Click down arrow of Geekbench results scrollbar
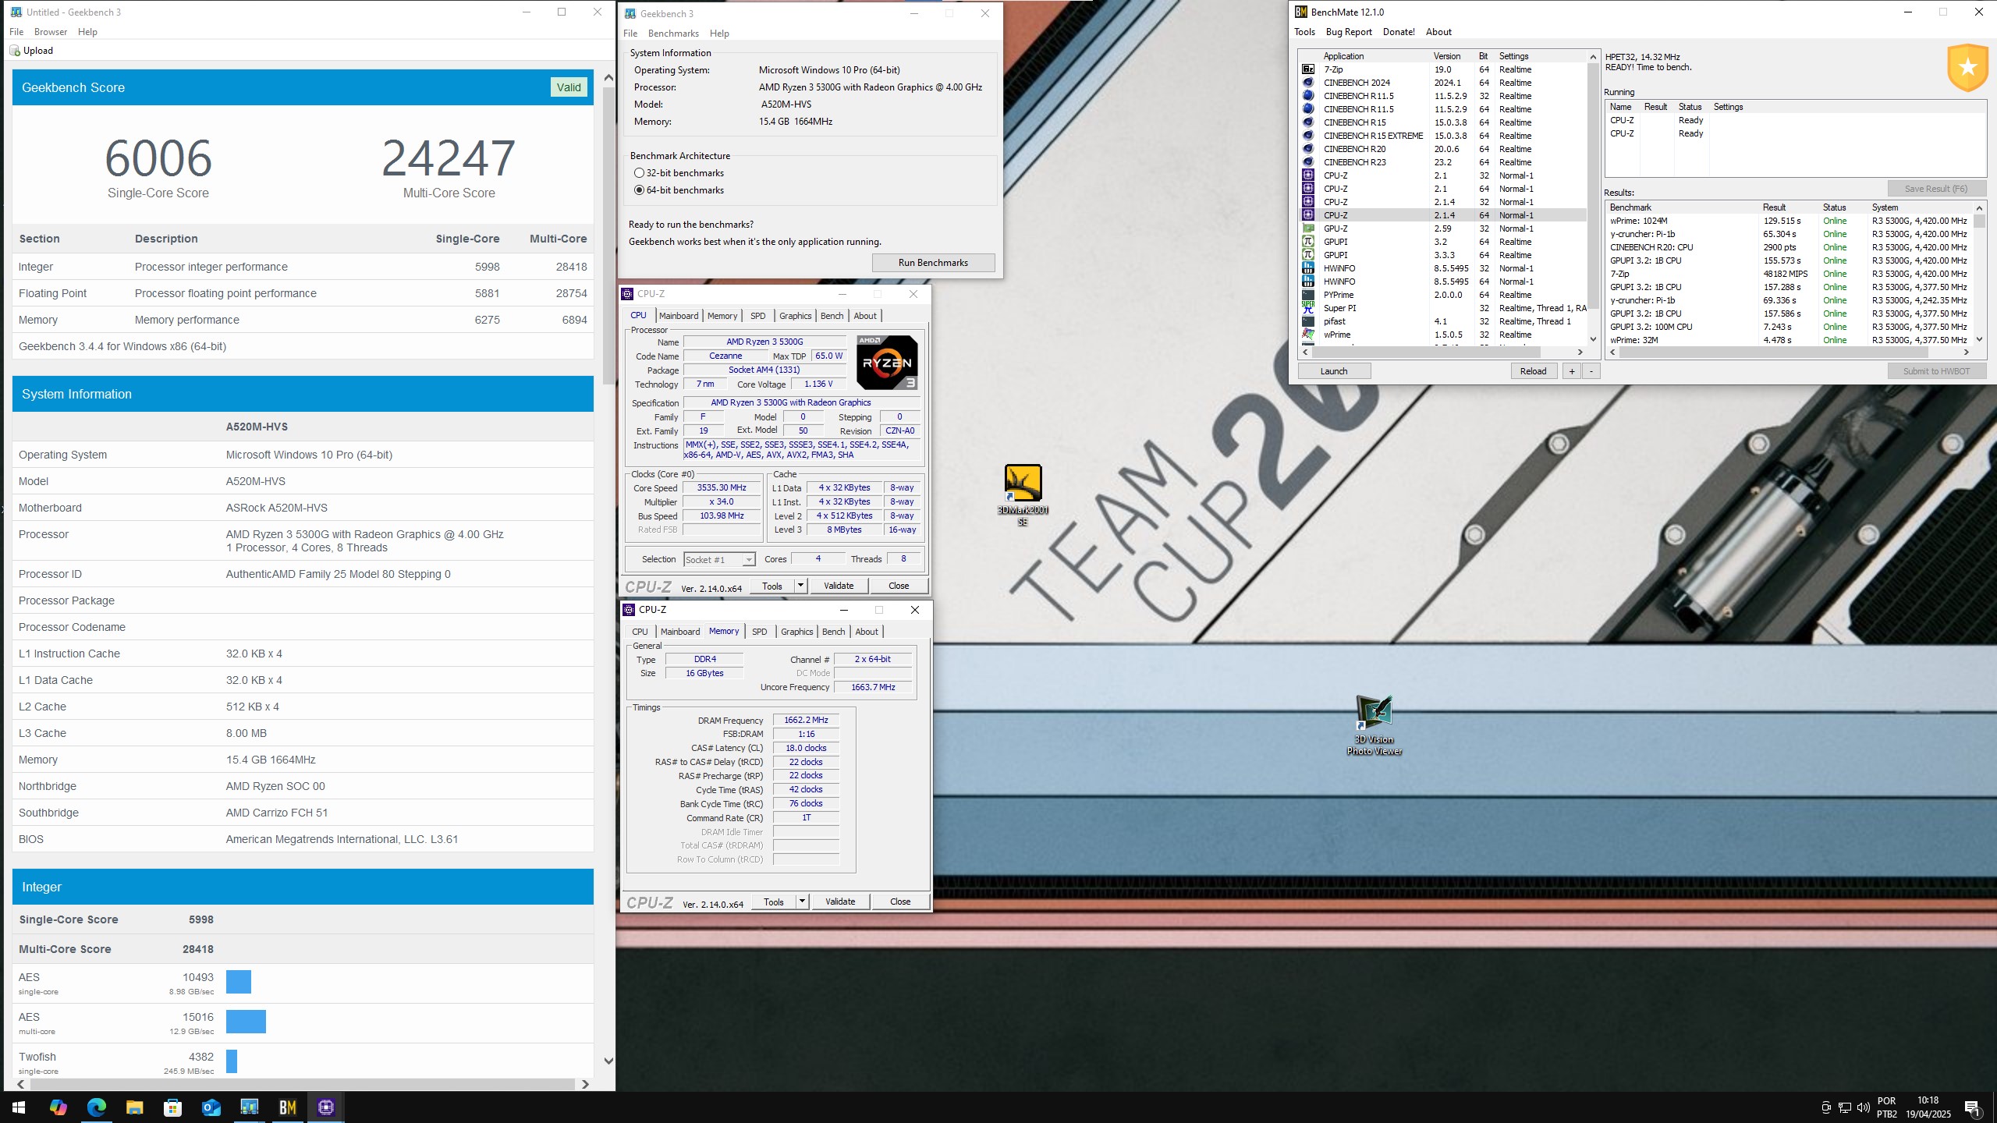 pyautogui.click(x=608, y=1061)
